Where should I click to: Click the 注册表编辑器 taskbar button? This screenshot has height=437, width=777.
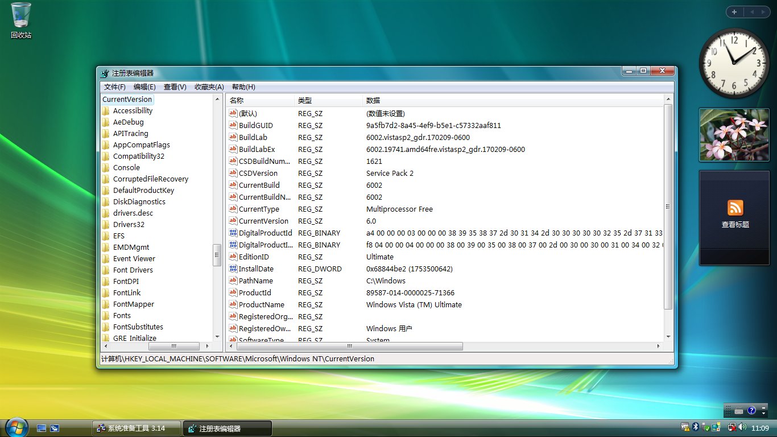pyautogui.click(x=228, y=428)
